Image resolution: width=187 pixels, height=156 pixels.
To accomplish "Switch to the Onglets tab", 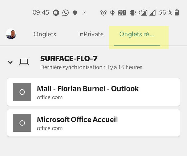I will tap(45, 34).
